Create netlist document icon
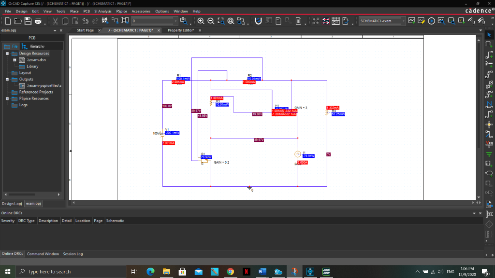The image size is (495, 278). pyautogui.click(x=278, y=21)
